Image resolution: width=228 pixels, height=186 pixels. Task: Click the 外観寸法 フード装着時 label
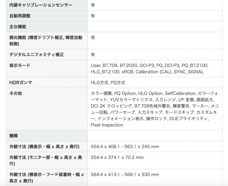pyautogui.click(x=47, y=177)
